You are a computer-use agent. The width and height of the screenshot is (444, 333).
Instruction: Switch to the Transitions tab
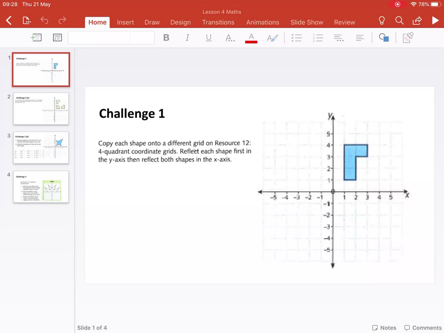click(x=218, y=22)
